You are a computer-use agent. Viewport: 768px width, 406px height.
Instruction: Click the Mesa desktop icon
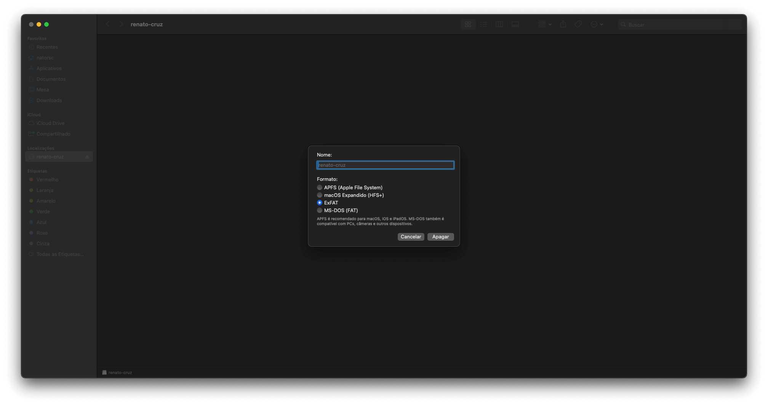tap(31, 90)
